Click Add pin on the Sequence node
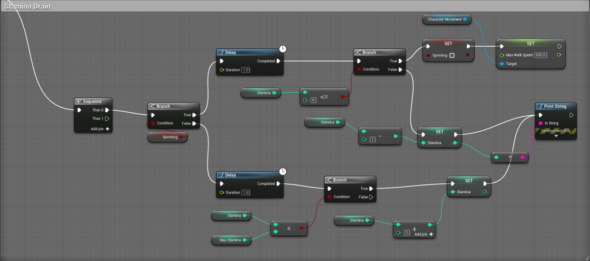590x261 pixels. 100,128
